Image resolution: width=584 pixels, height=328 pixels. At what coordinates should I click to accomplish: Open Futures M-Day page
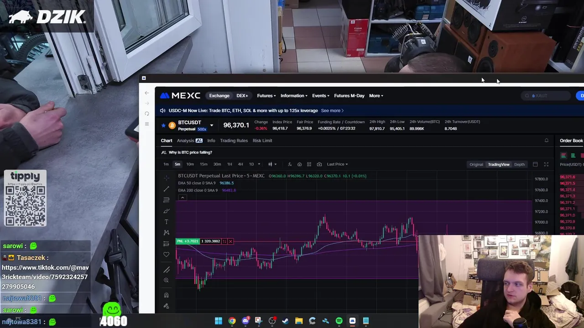click(349, 96)
